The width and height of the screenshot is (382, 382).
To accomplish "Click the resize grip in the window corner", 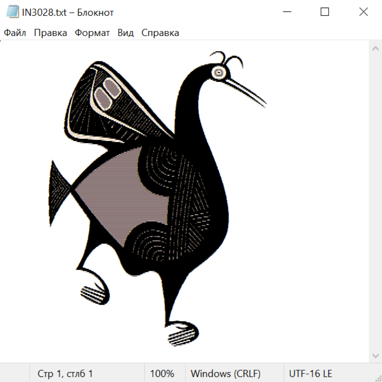I will pyautogui.click(x=378, y=378).
